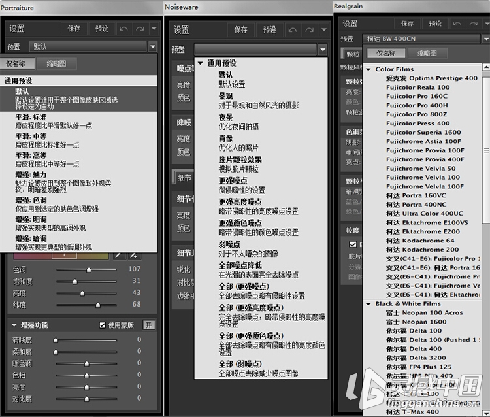This screenshot has height=417, width=490.
Task: Click 保存 button in Noiseware
Action: tap(240, 29)
